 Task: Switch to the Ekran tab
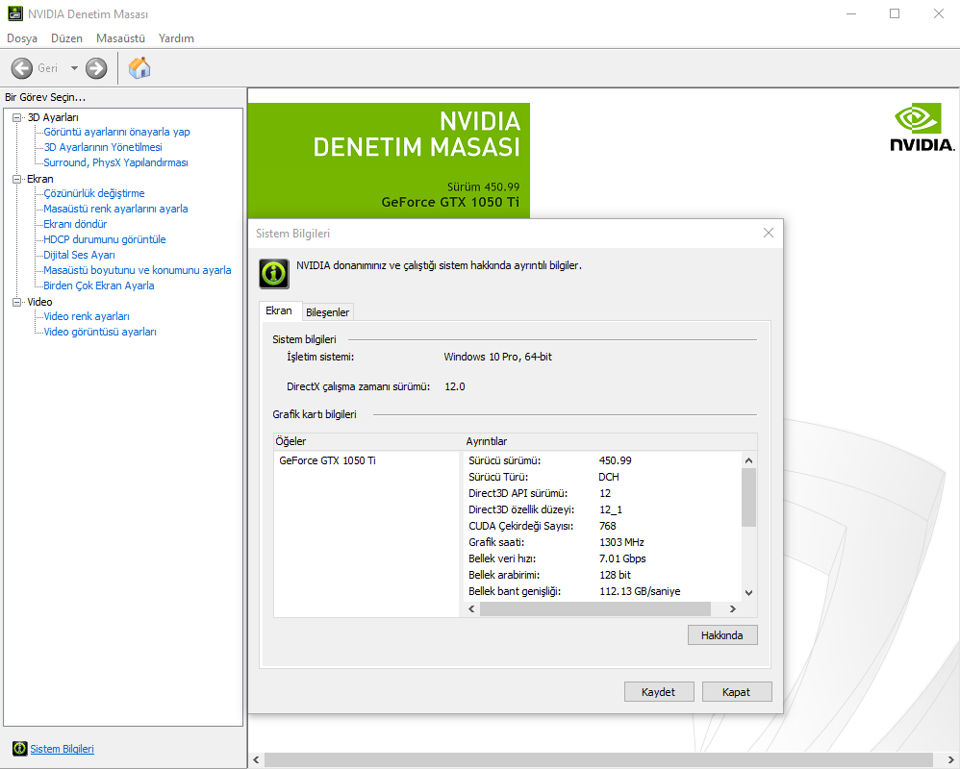279,310
